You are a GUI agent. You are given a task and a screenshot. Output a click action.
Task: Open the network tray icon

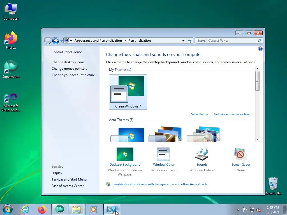click(252, 210)
